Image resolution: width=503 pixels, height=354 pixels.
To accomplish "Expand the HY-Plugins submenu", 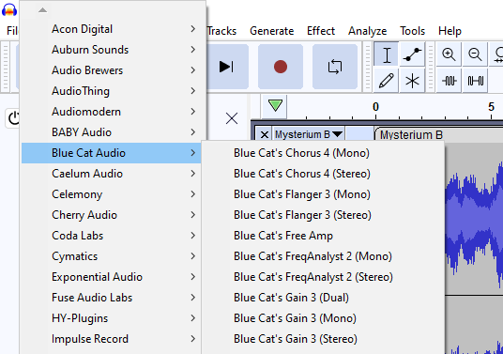I will (112, 318).
